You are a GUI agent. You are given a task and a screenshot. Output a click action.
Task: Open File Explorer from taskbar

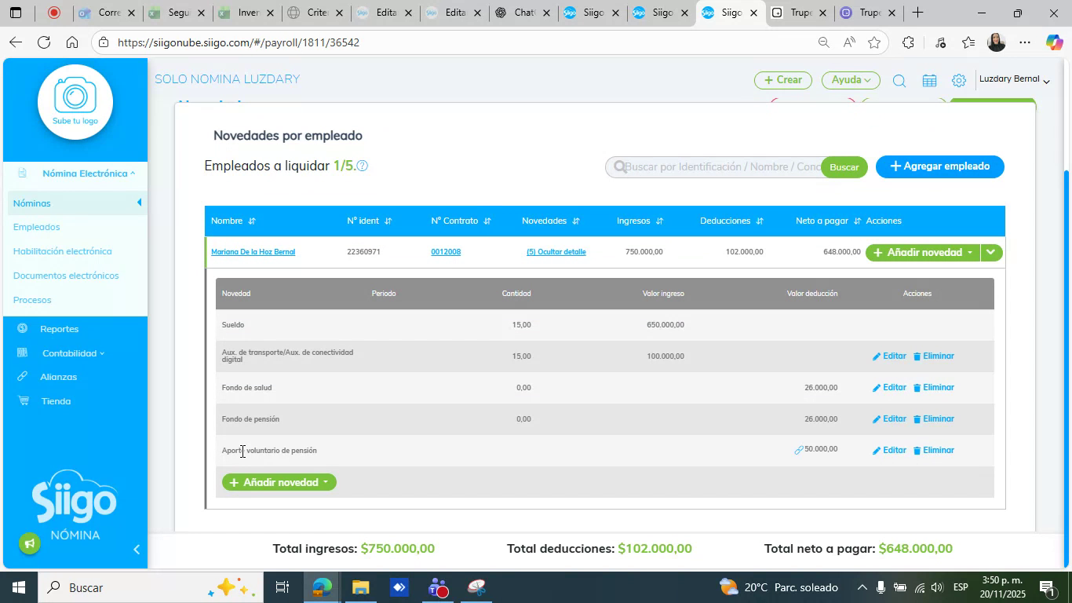pos(360,587)
